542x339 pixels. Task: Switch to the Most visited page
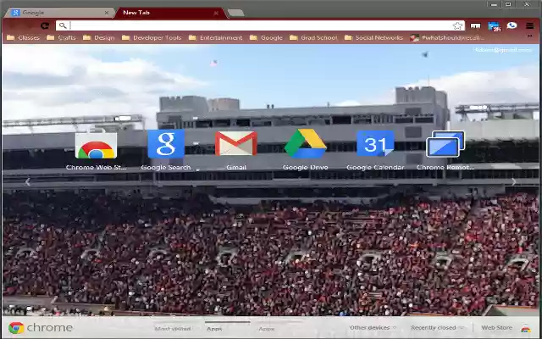(x=173, y=329)
